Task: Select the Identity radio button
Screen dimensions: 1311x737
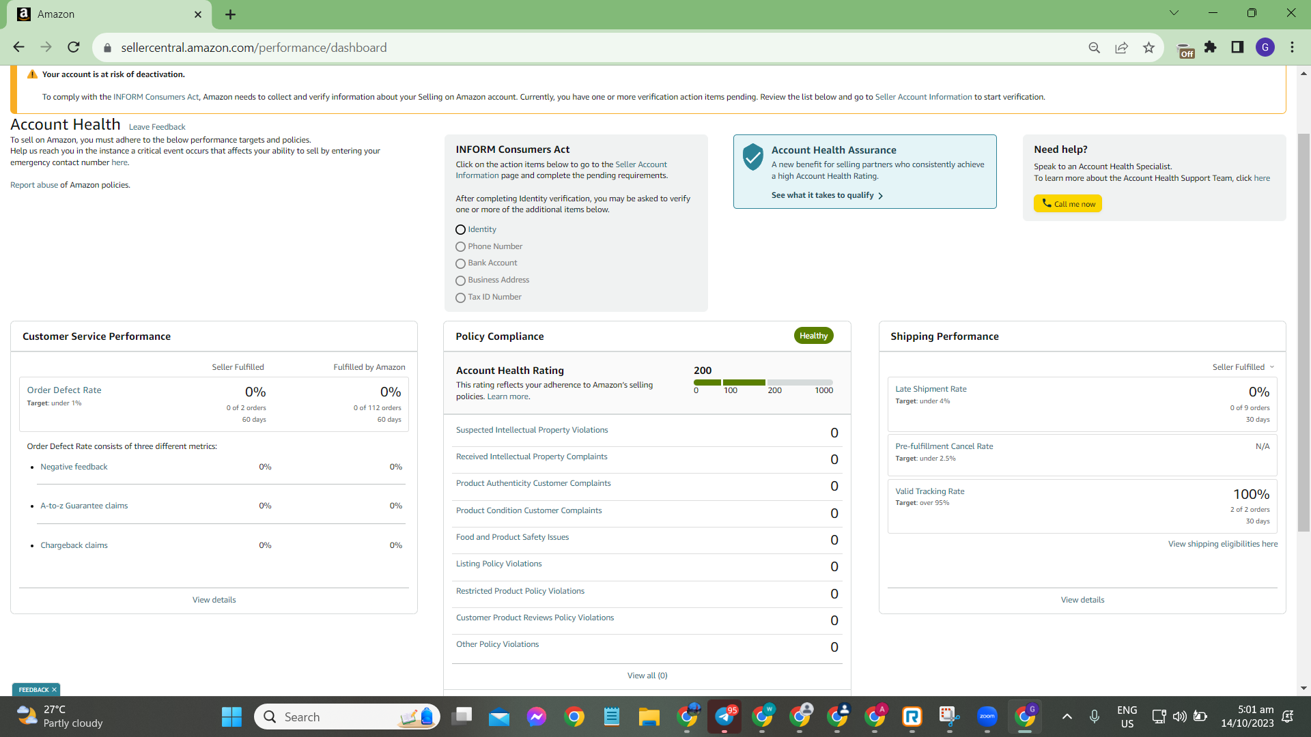Action: point(460,230)
